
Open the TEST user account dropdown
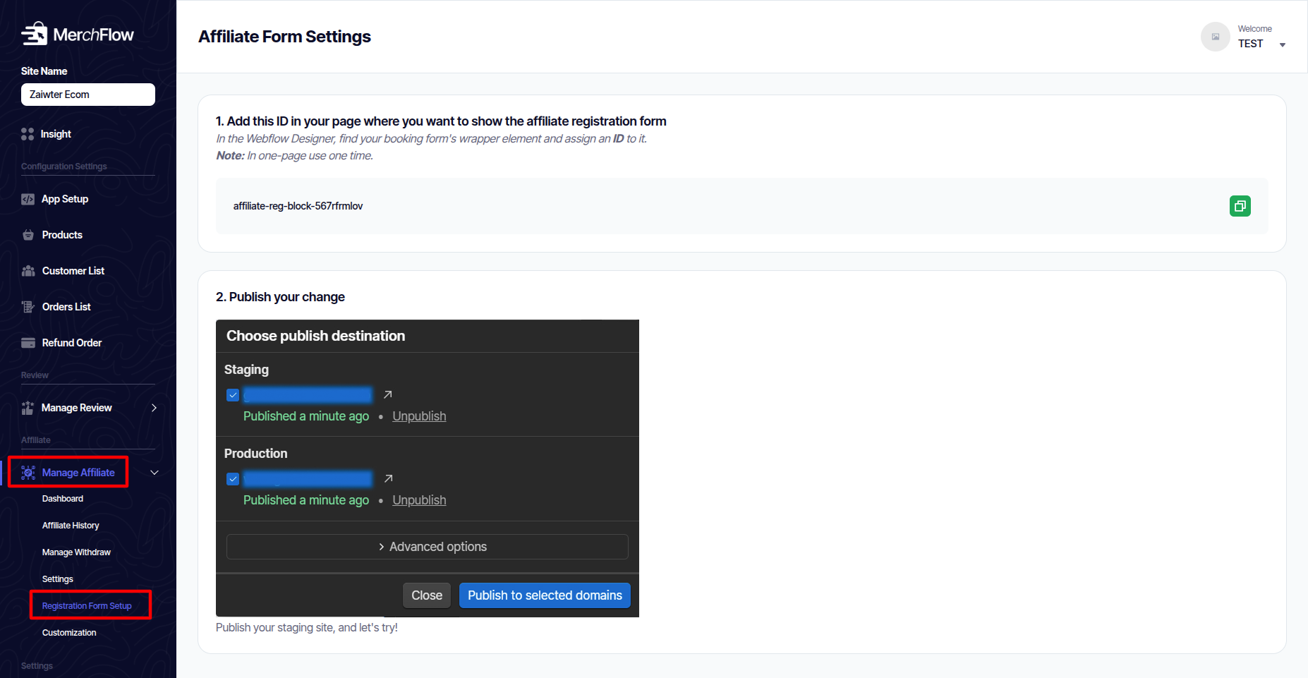pyautogui.click(x=1282, y=44)
